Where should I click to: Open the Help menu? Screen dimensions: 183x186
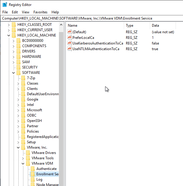pos(55,12)
